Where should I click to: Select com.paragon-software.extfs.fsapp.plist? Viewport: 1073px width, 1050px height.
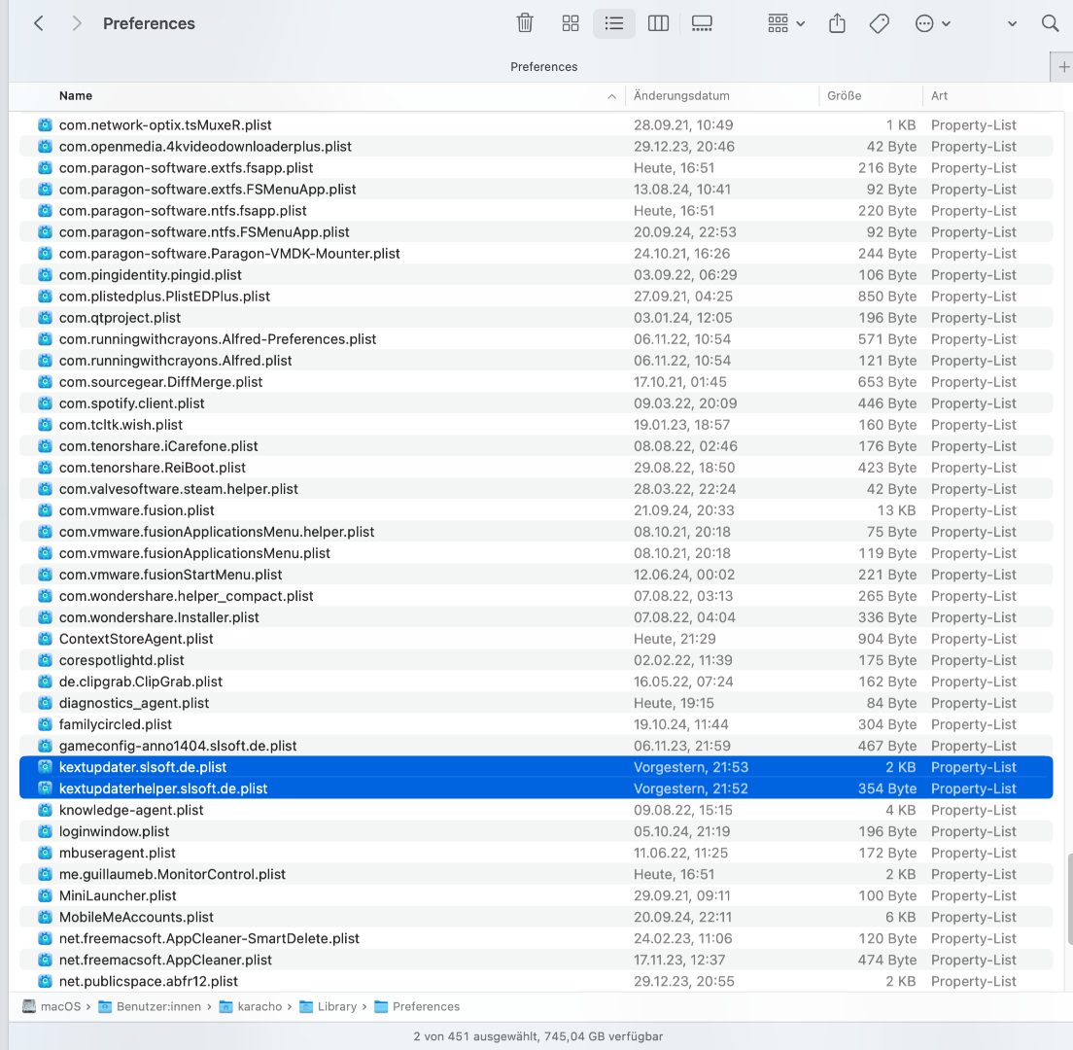coord(536,167)
